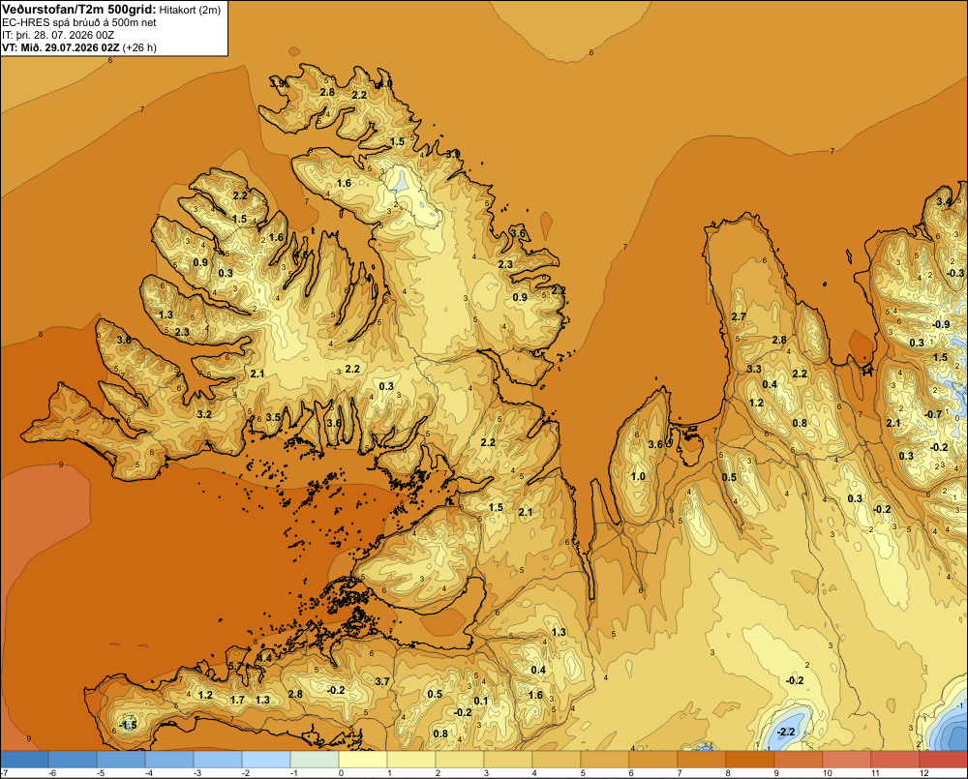This screenshot has width=968, height=779.
Task: Click the map title text Veðurstofan/T2m 500grid
Action: tap(79, 9)
